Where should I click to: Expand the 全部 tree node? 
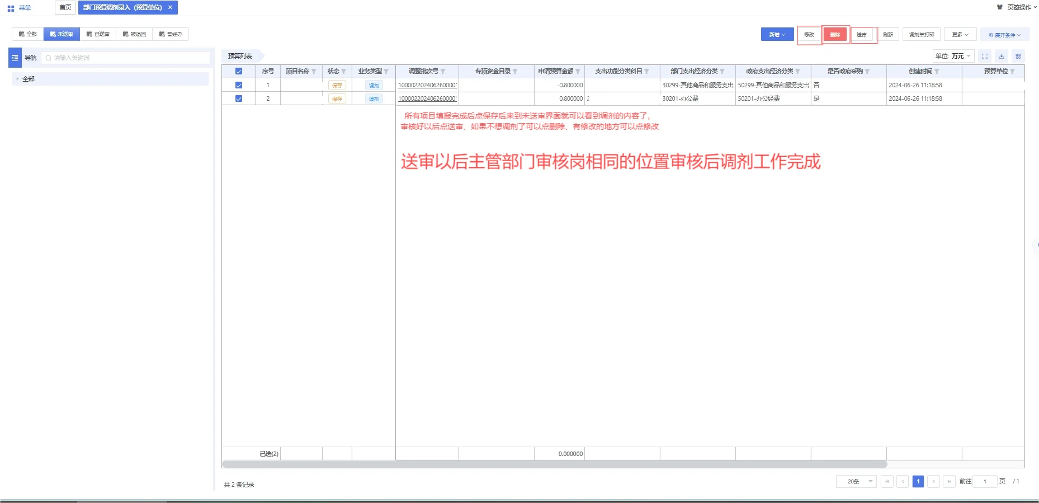[17, 79]
